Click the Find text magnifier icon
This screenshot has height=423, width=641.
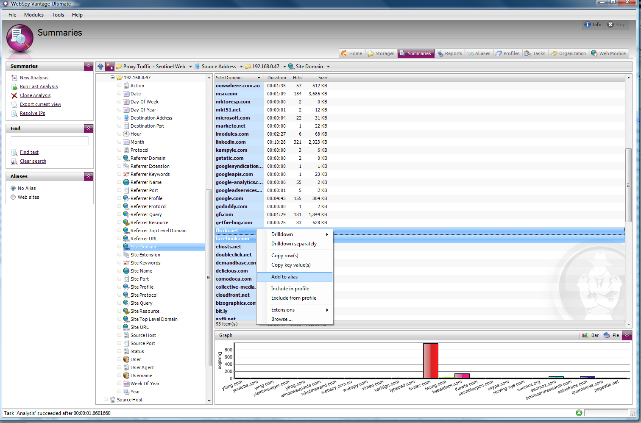click(14, 152)
